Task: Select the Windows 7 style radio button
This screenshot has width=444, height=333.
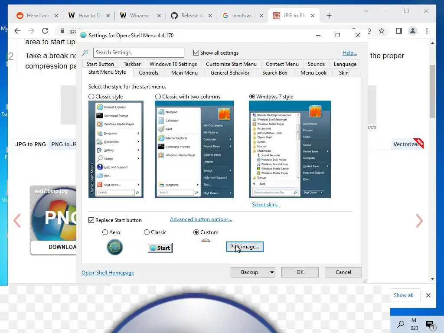Action: pos(252,97)
